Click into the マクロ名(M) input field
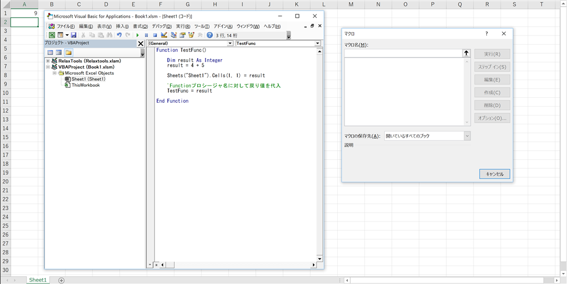This screenshot has height=284, width=567. coord(403,53)
